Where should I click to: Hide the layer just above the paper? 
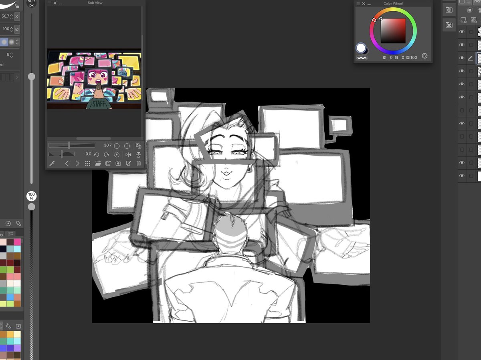click(462, 163)
